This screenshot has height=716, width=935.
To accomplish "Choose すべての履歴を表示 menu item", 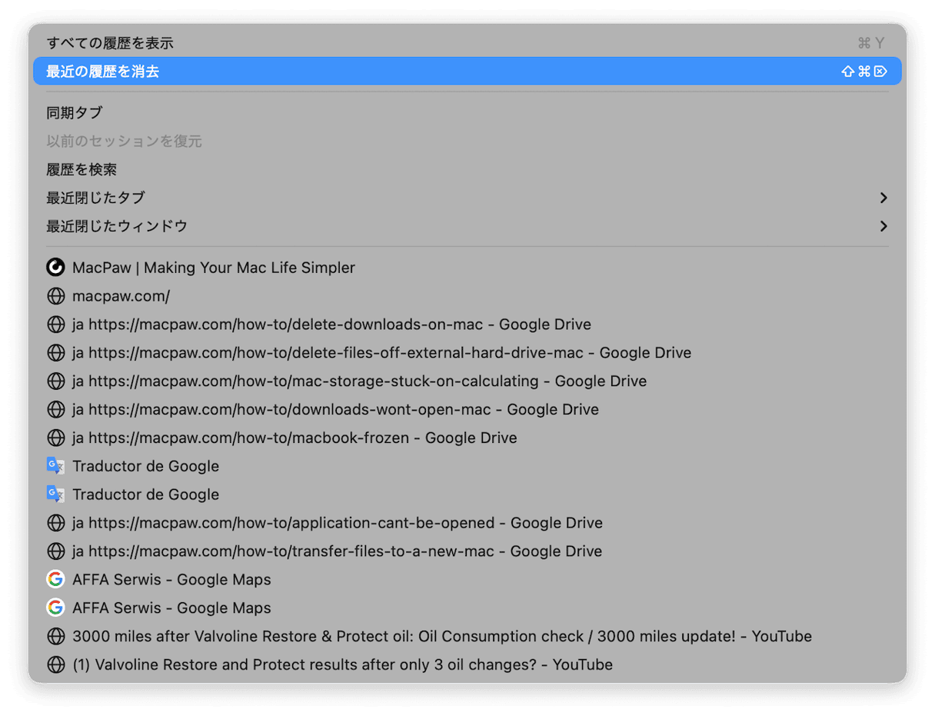I will click(x=467, y=43).
